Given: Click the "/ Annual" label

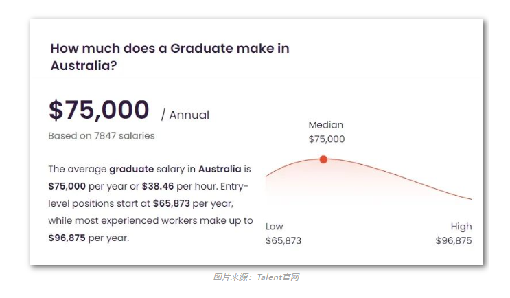Looking at the screenshot, I should click(x=185, y=115).
